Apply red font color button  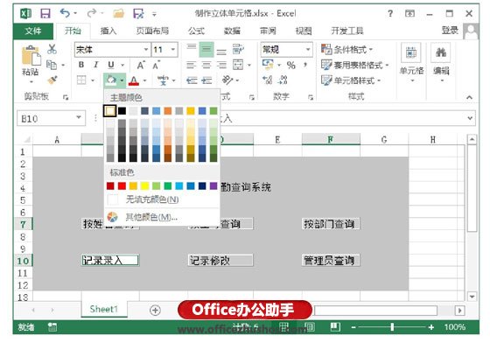click(134, 80)
